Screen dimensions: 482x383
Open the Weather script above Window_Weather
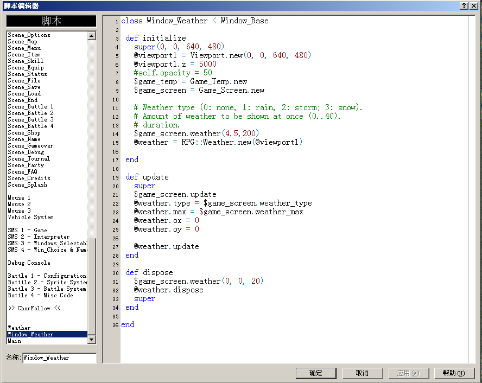pos(19,328)
